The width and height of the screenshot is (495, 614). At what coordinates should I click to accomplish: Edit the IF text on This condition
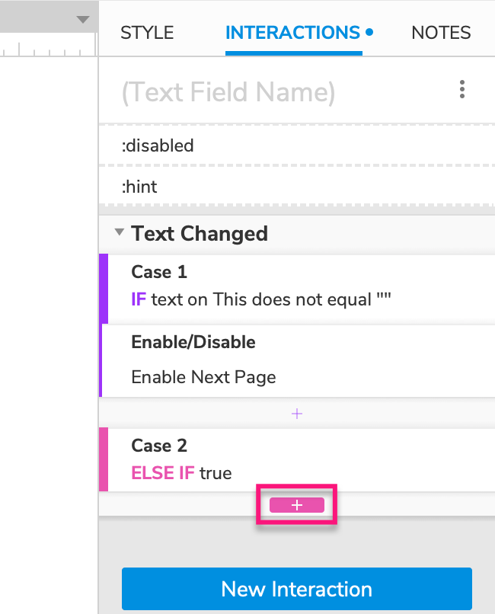(x=261, y=299)
